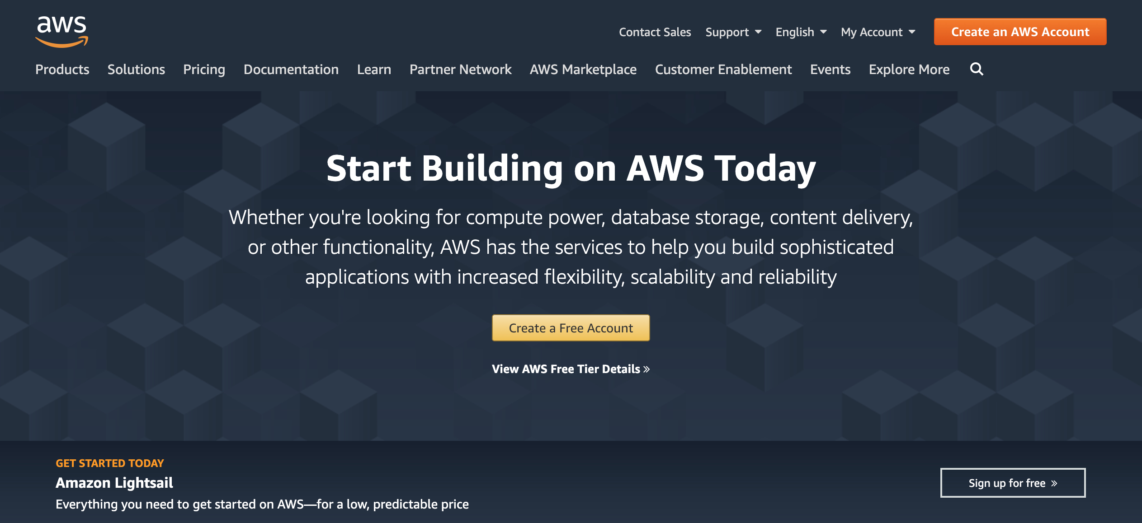Open the Solutions menu
Image resolution: width=1142 pixels, height=523 pixels.
136,69
